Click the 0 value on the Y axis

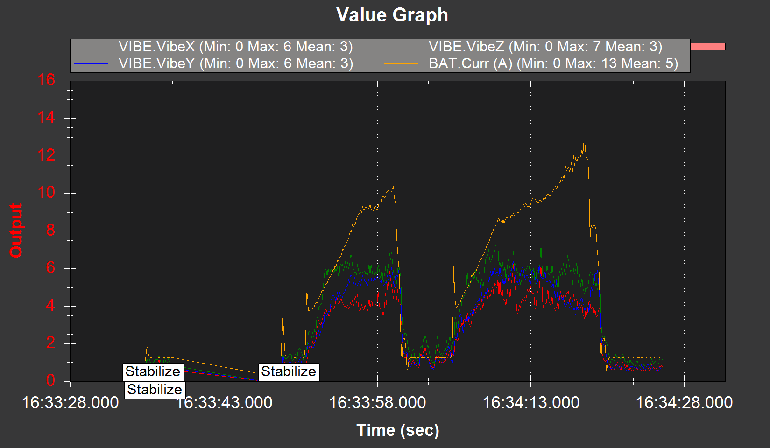click(x=51, y=381)
